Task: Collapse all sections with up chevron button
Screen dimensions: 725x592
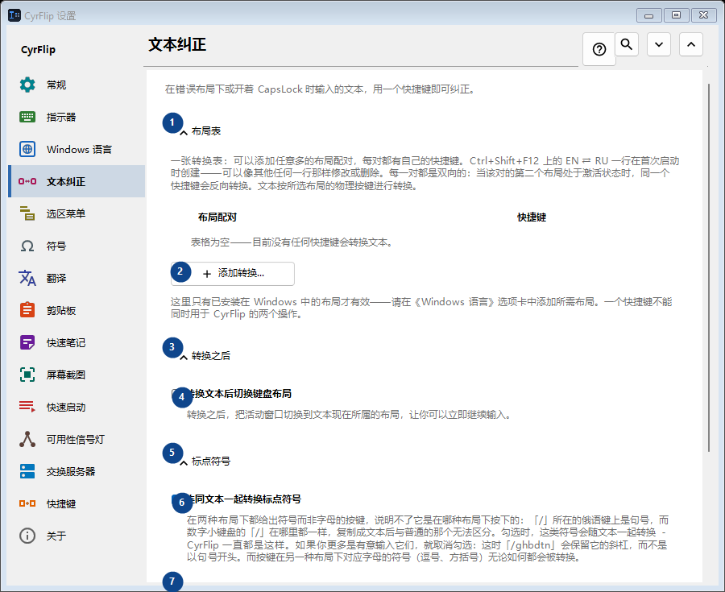Action: pyautogui.click(x=691, y=44)
